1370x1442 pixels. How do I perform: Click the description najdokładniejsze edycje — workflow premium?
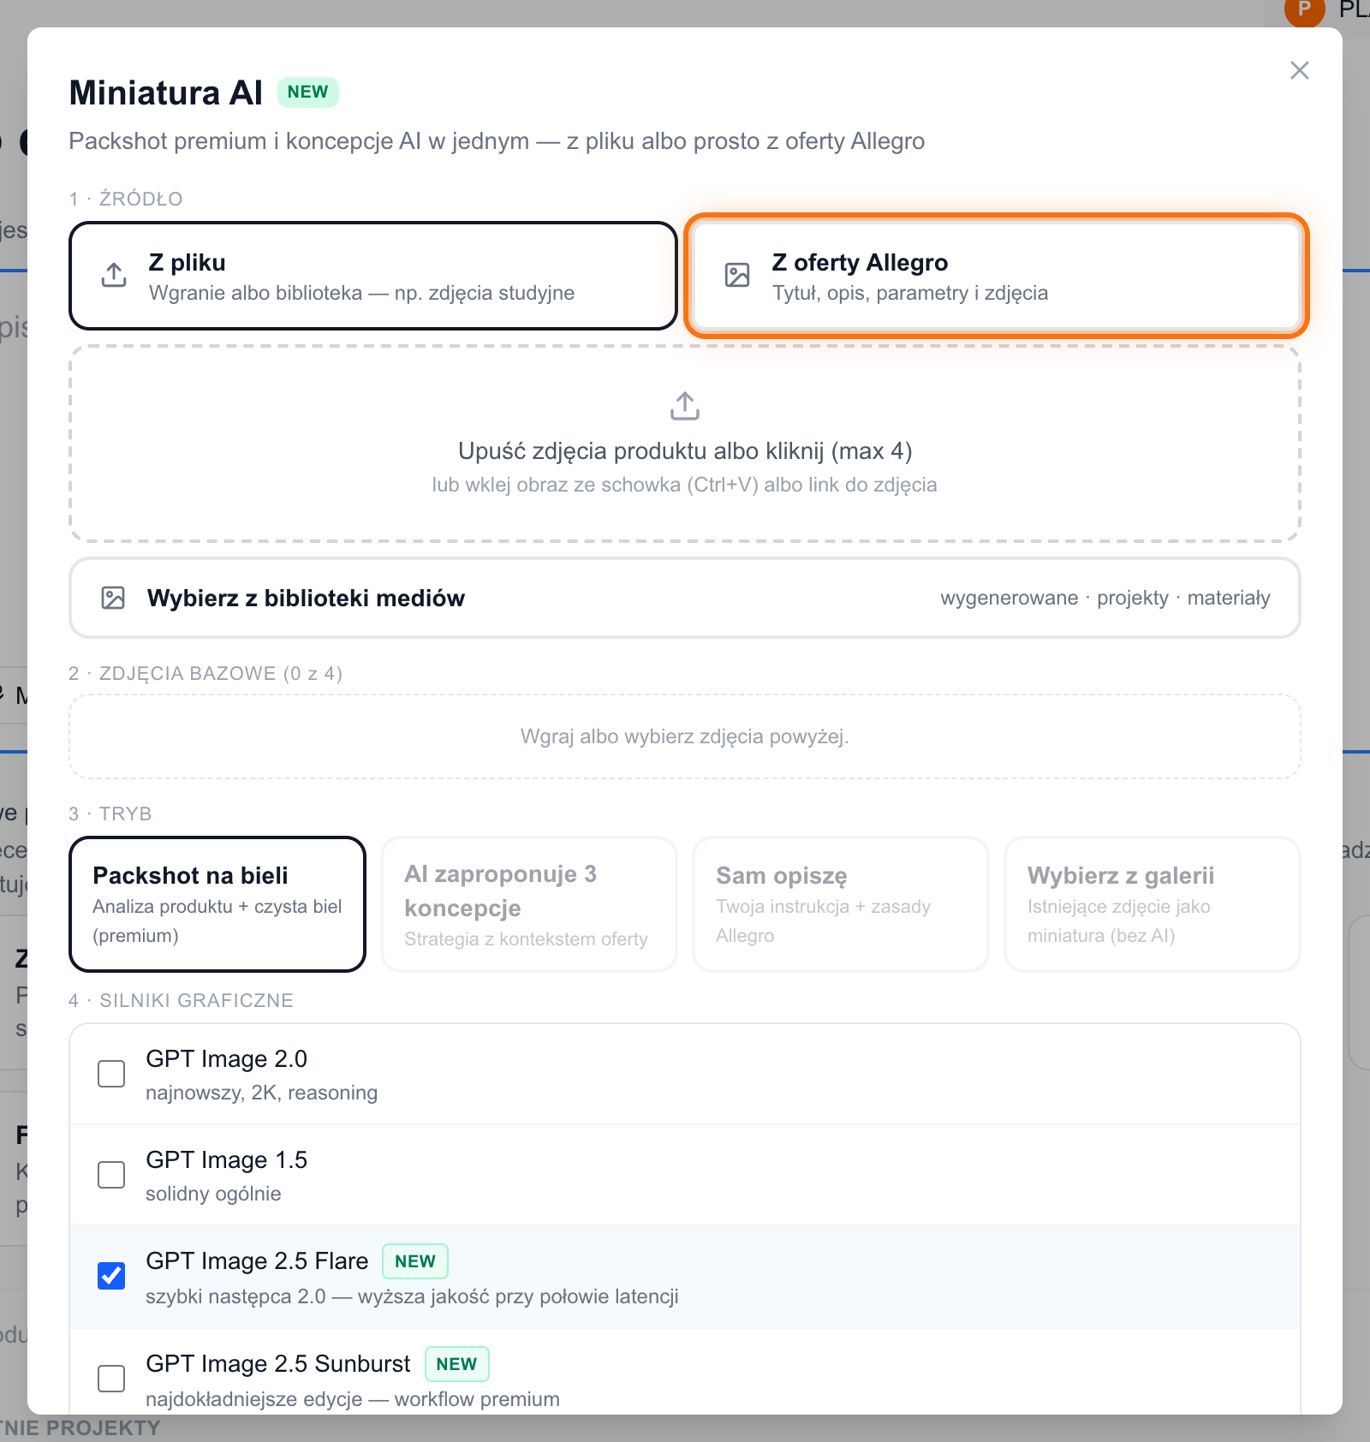353,1399
